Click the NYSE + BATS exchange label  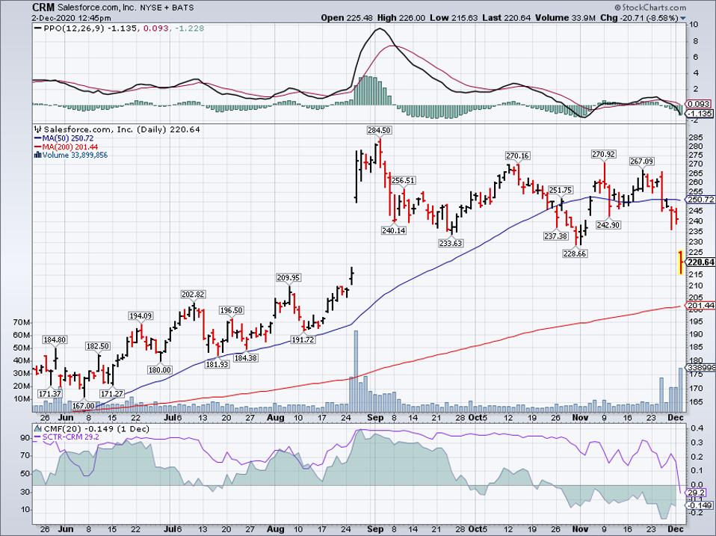click(x=167, y=7)
